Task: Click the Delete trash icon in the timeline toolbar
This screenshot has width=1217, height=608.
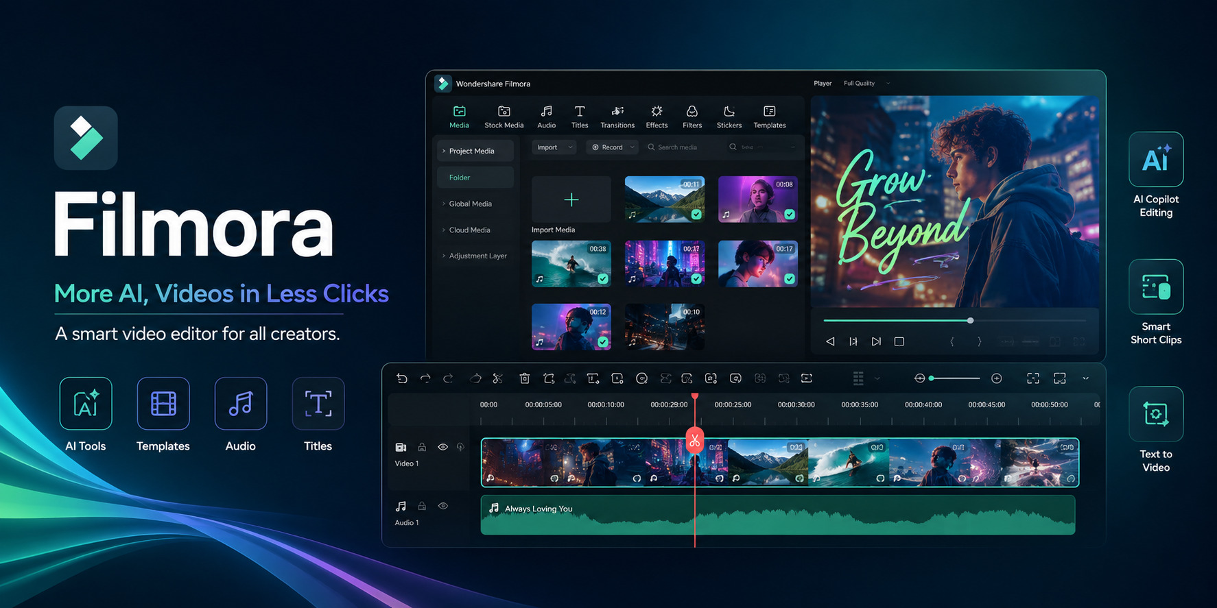Action: (x=525, y=378)
